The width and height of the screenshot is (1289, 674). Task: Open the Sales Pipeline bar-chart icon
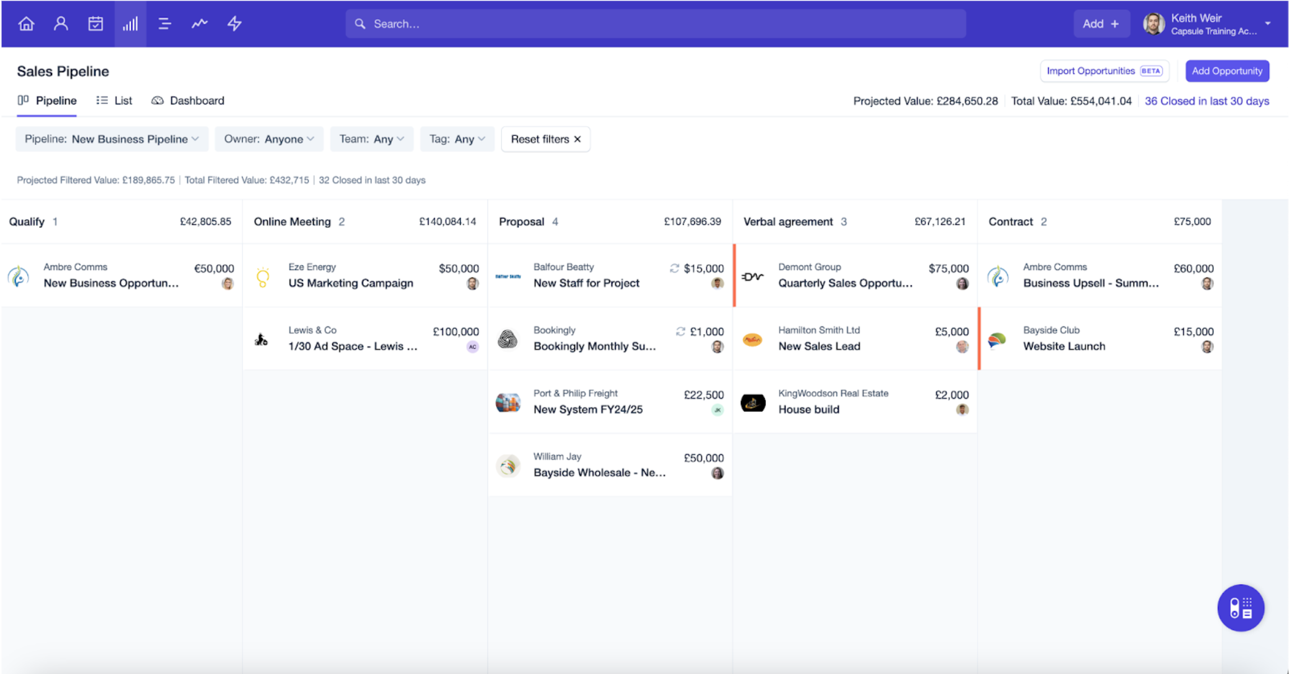point(130,24)
